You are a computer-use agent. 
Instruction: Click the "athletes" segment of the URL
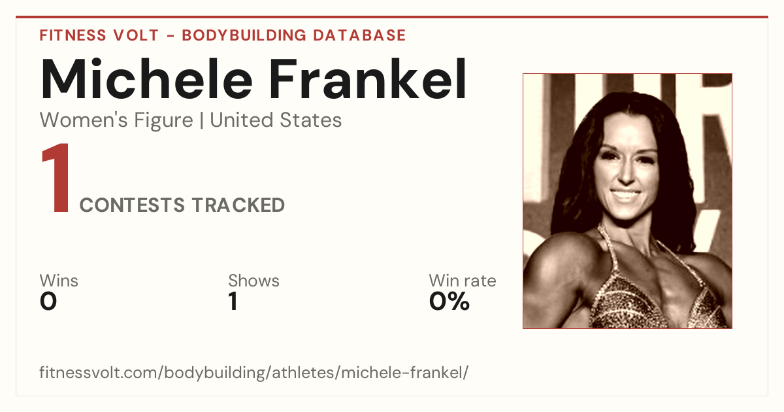pos(302,373)
